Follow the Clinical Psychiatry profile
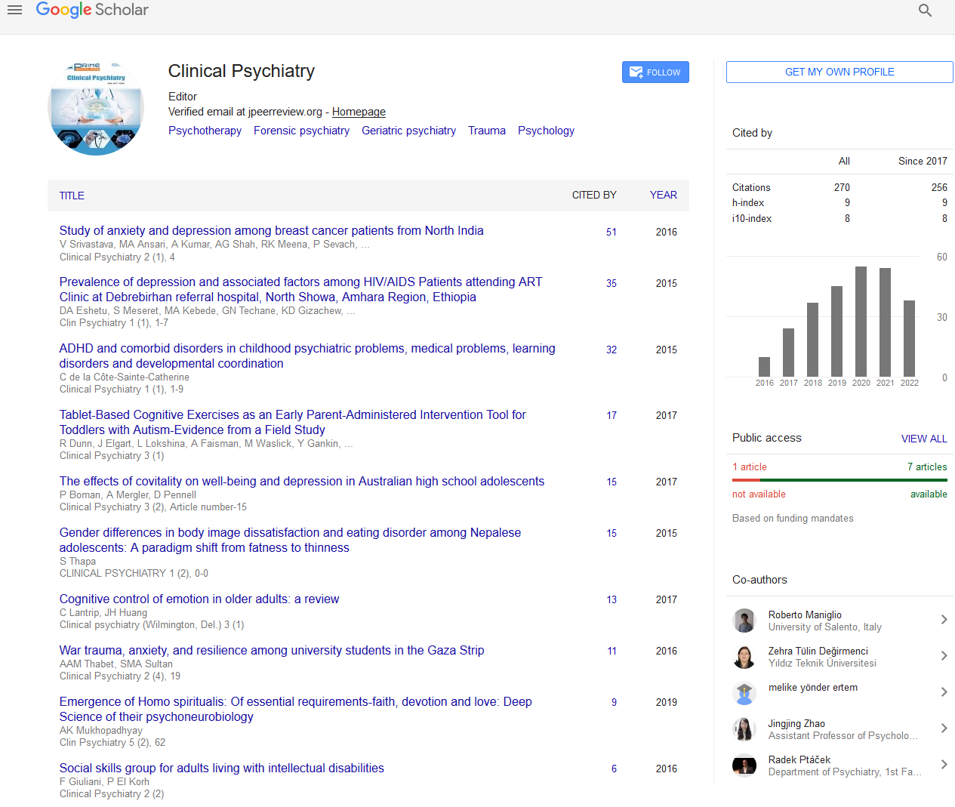The width and height of the screenshot is (955, 807). [655, 72]
